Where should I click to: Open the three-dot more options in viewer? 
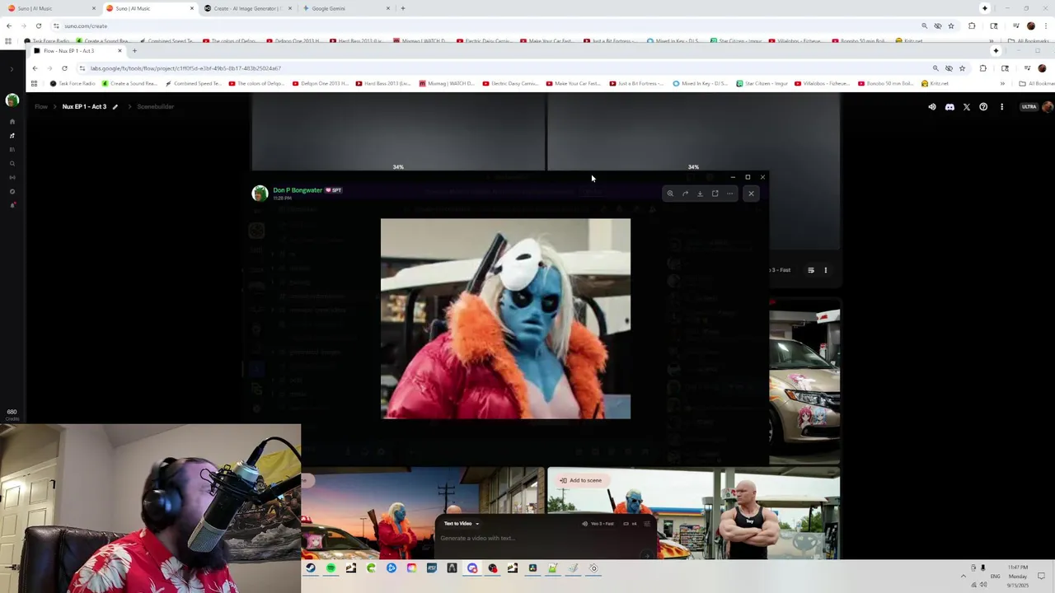pyautogui.click(x=729, y=194)
